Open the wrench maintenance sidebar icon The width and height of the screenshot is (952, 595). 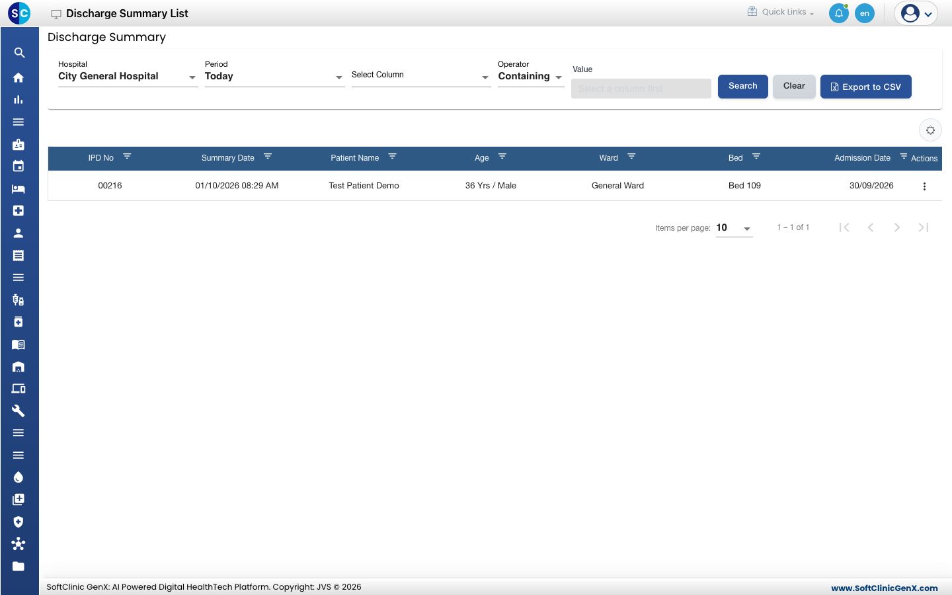tap(19, 411)
